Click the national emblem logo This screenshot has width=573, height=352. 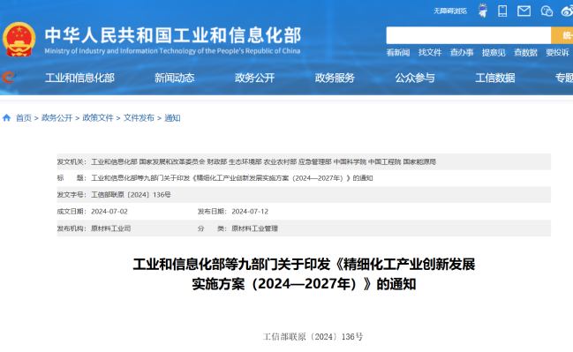(x=19, y=40)
